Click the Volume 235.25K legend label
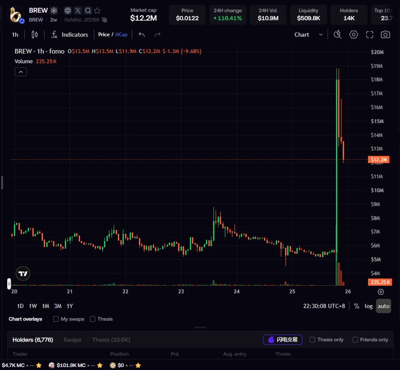This screenshot has width=400, height=370. point(35,61)
